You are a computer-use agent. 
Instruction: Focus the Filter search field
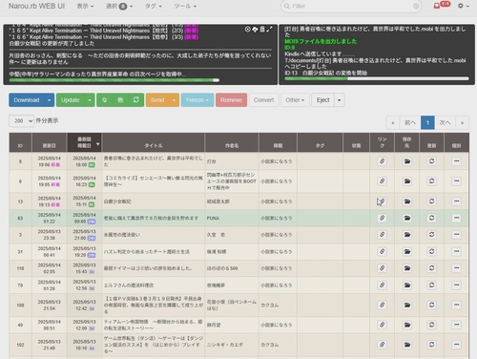pos(351,6)
